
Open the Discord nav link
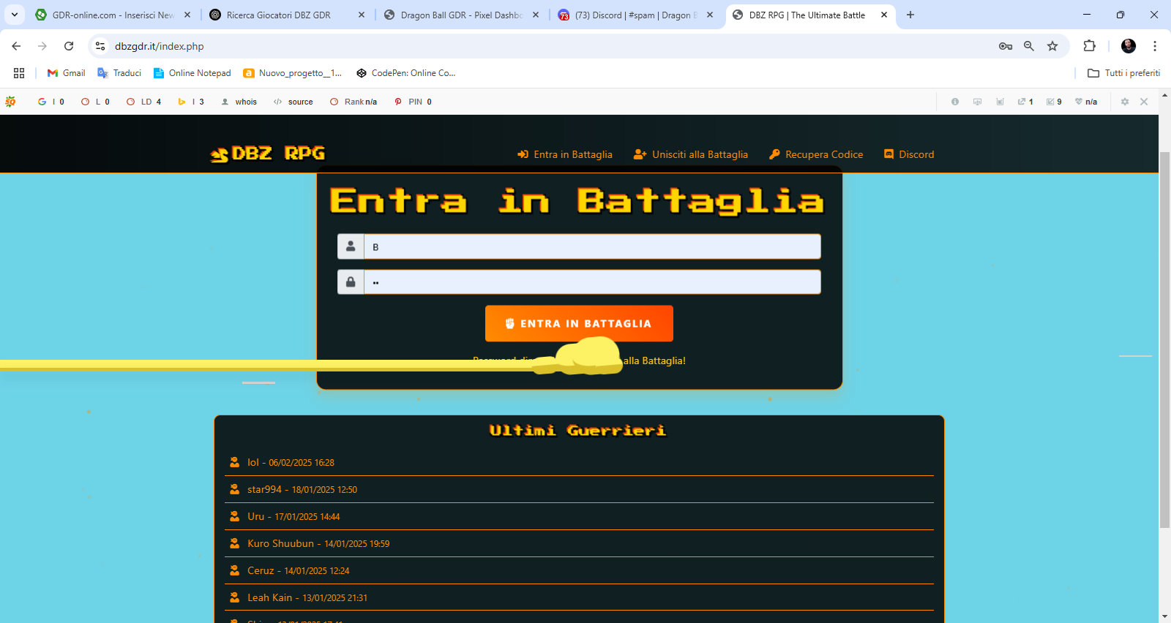point(909,154)
